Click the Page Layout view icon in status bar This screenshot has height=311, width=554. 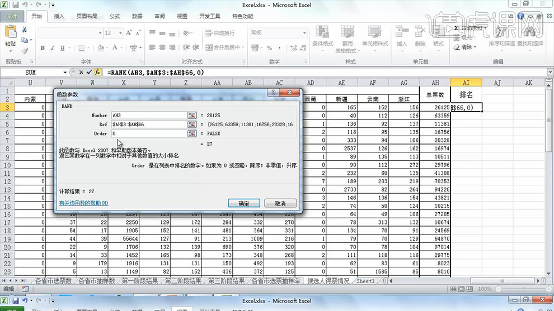(x=462, y=289)
